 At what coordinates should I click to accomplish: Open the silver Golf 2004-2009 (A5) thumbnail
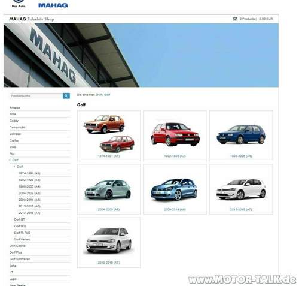(x=109, y=189)
